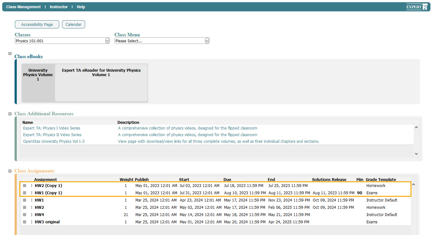Click the Description column header in resources
Image resolution: width=433 pixels, height=235 pixels.
(128, 123)
